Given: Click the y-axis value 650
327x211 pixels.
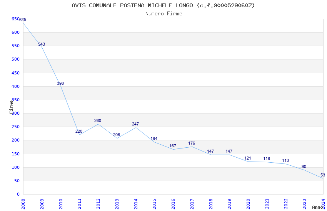Looking at the screenshot, I should pyautogui.click(x=15, y=19).
